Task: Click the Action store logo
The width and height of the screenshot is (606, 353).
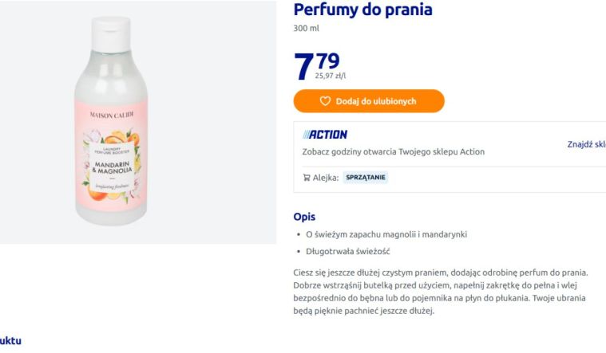Action: (325, 134)
